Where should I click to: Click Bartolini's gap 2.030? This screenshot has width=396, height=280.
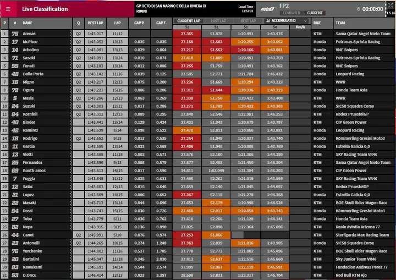point(161,259)
